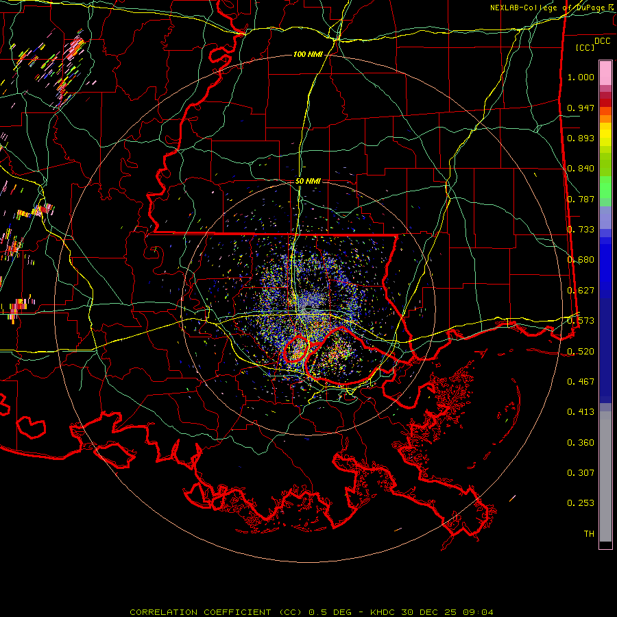
Task: Click the 0.413 scale value
Action: tap(581, 412)
